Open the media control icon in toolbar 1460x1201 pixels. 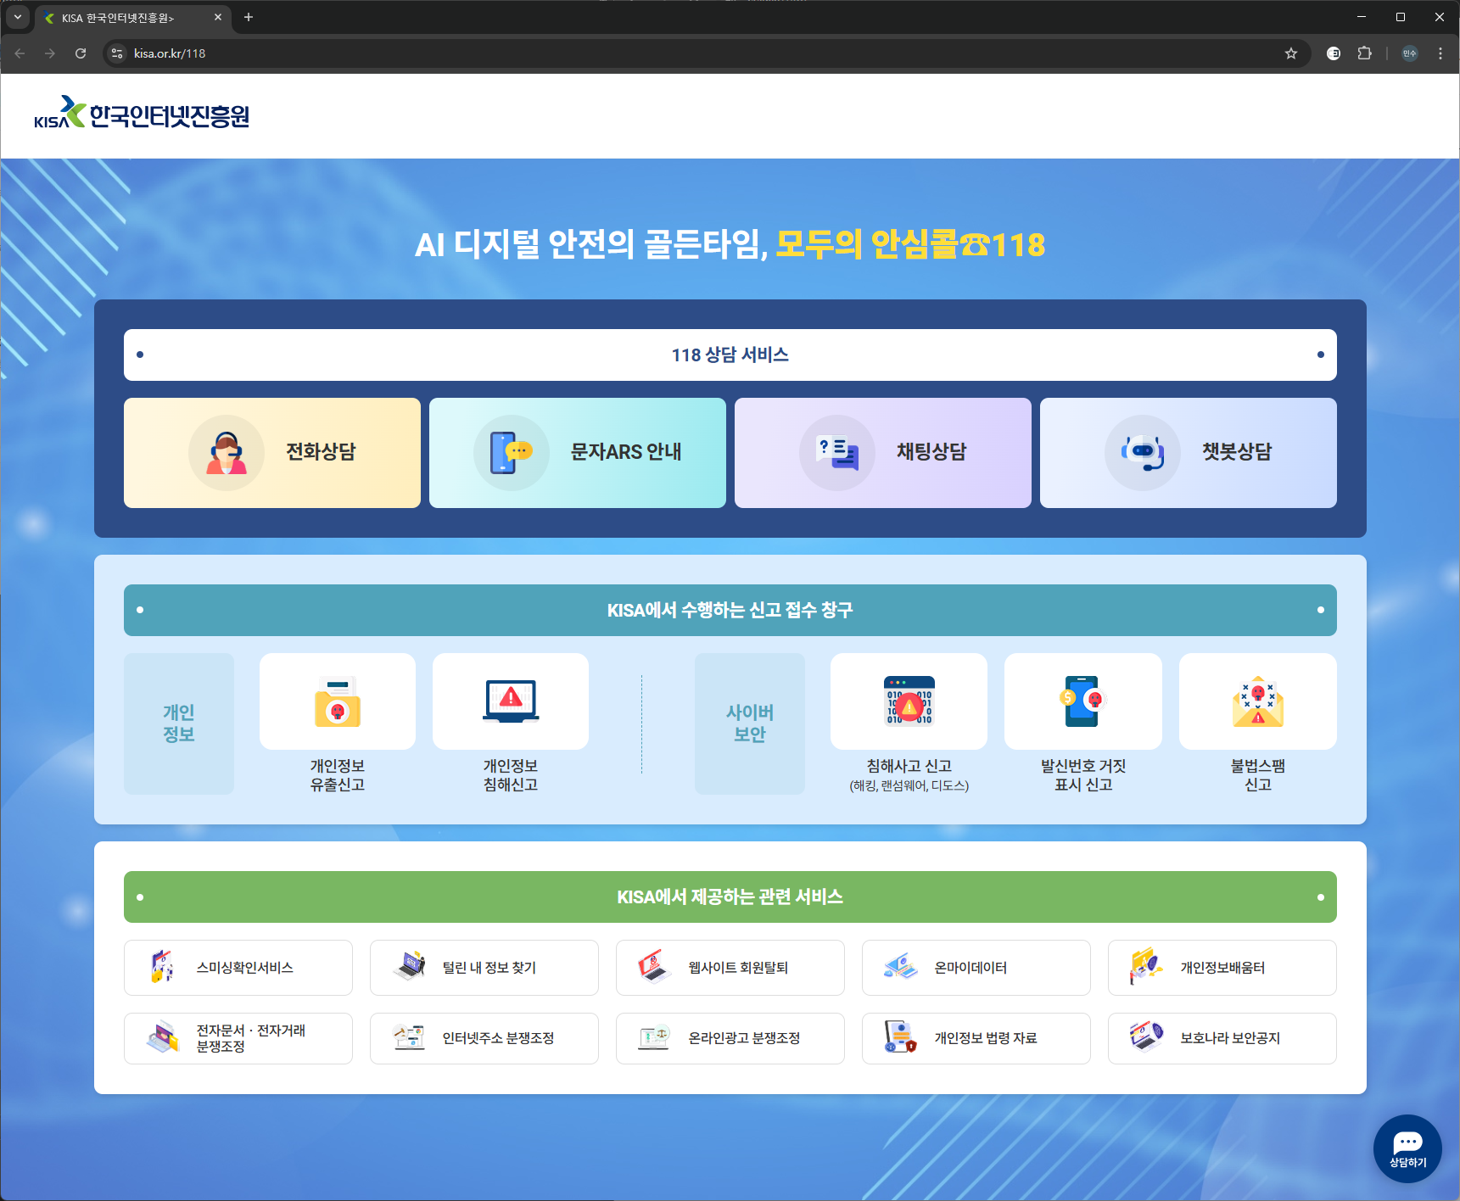tap(1334, 53)
